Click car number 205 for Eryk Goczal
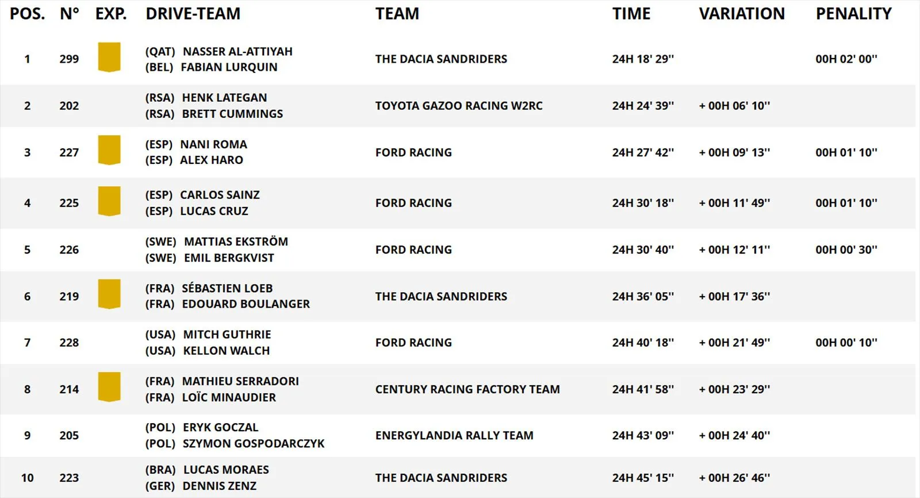Image resolution: width=920 pixels, height=498 pixels. [x=69, y=436]
